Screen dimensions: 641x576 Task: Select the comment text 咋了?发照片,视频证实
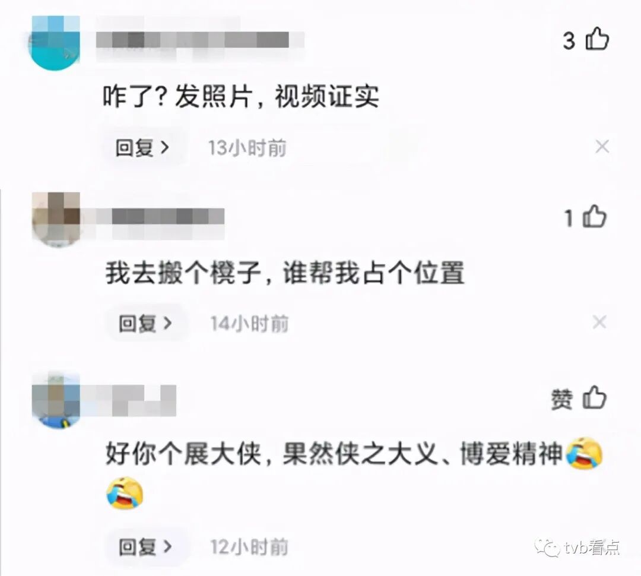click(x=240, y=97)
